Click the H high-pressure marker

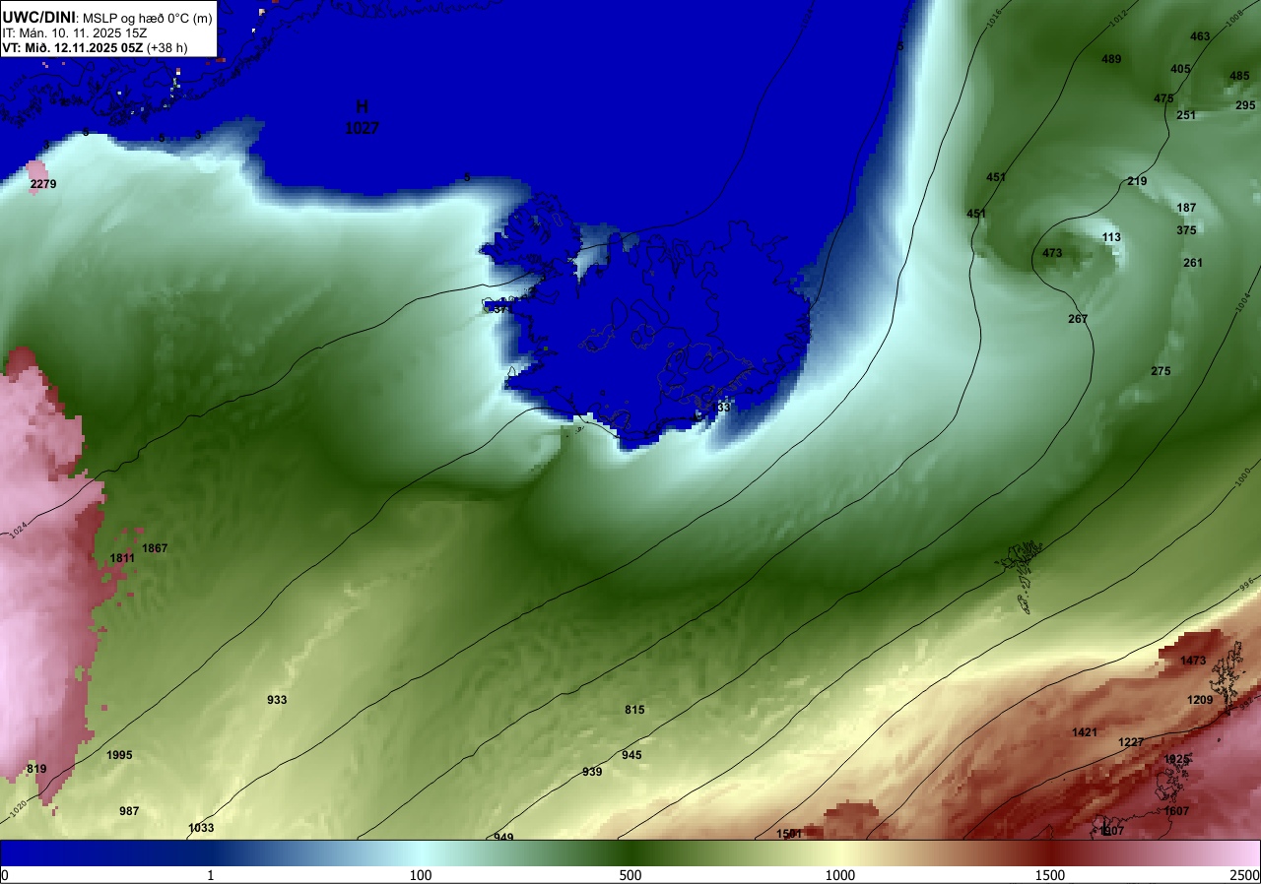362,106
